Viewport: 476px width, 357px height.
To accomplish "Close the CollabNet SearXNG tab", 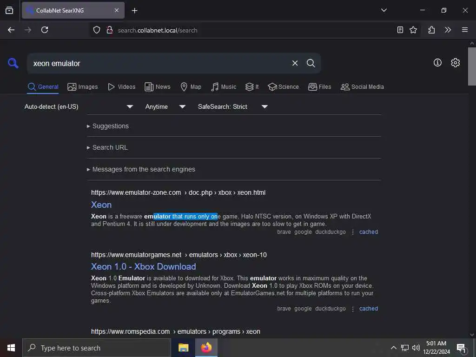I will [x=117, y=10].
